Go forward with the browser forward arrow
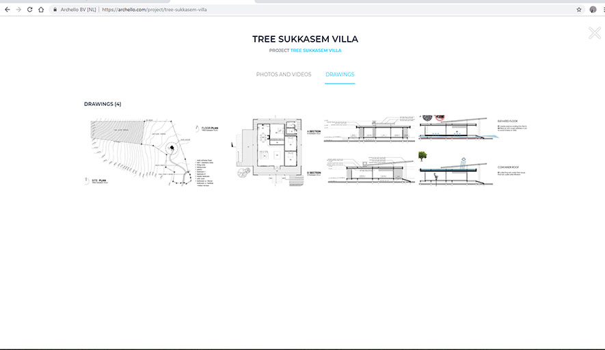The width and height of the screenshot is (605, 350). tap(18, 10)
